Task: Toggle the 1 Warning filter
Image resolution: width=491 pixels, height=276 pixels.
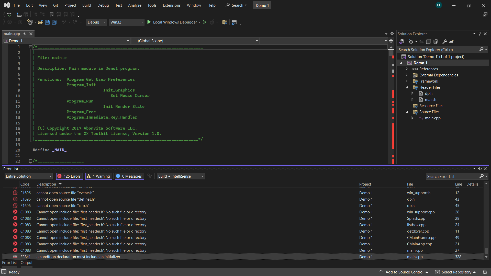Action: [x=98, y=176]
